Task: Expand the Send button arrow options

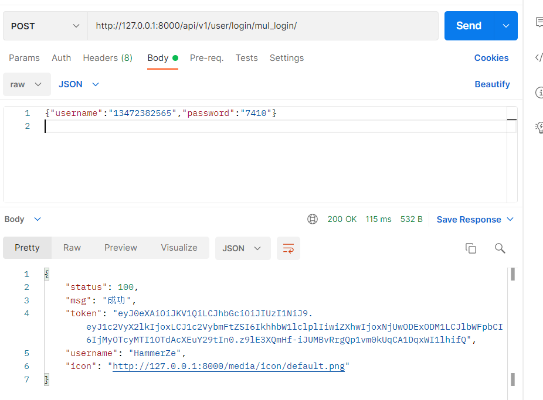Action: click(505, 26)
